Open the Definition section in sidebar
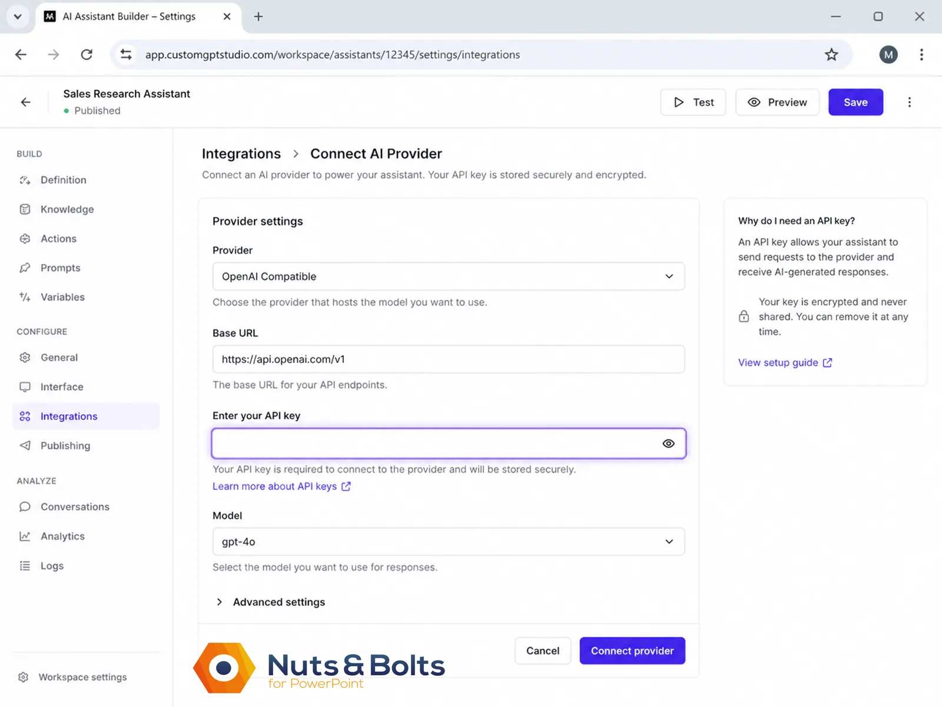This screenshot has width=942, height=707. click(86, 180)
